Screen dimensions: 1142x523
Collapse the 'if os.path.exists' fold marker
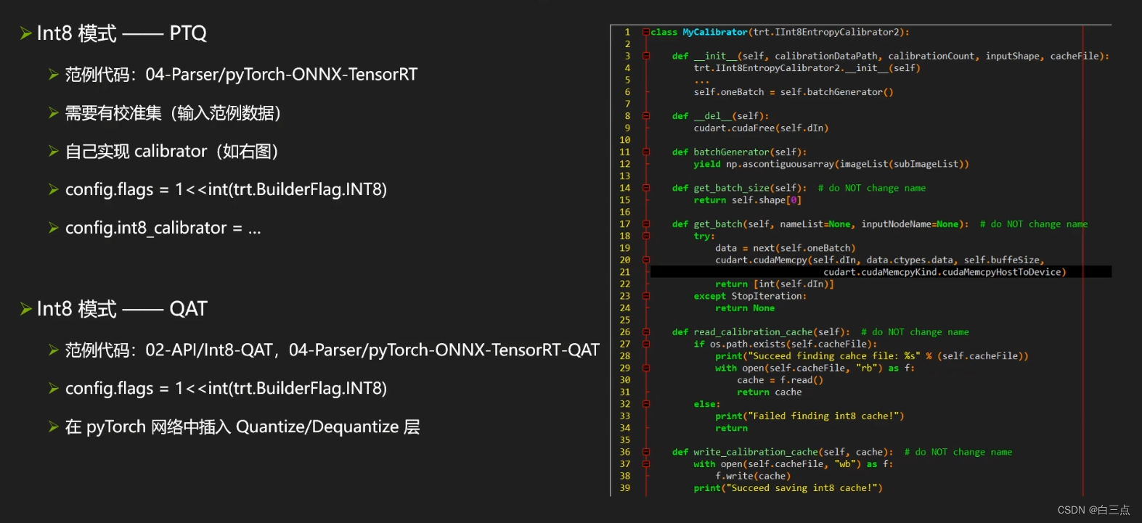[645, 344]
